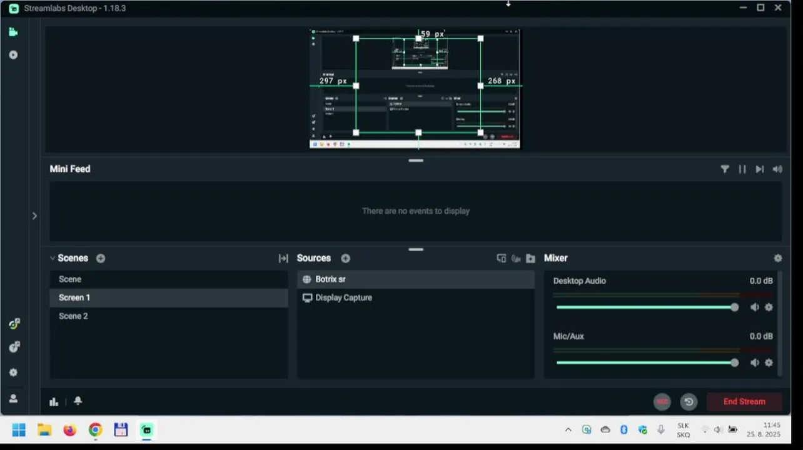Open Mic/Aux source settings gear

[x=769, y=362]
